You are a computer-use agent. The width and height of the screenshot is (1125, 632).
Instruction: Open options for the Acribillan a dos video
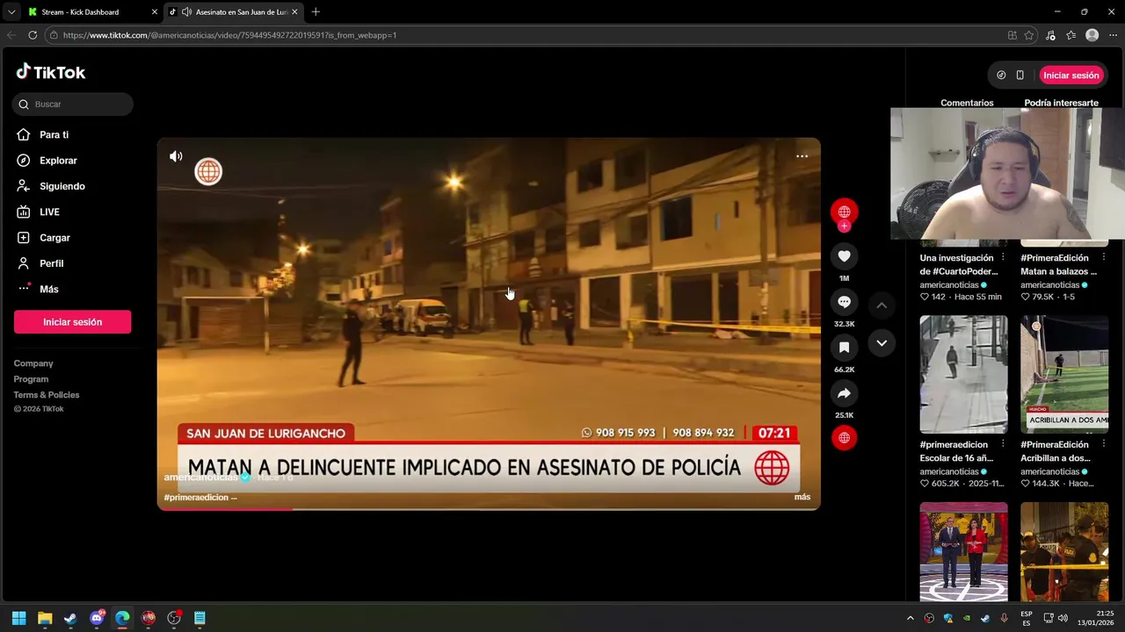(1103, 444)
